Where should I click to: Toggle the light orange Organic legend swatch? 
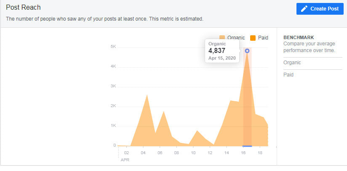(222, 38)
